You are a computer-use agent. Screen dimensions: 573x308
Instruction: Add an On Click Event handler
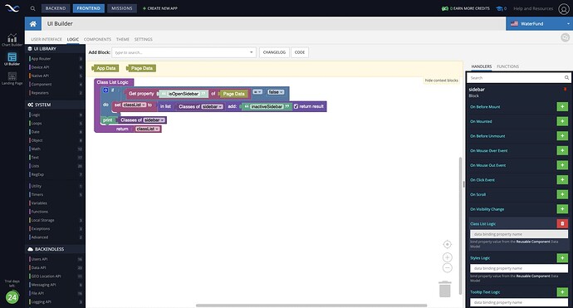pos(562,180)
